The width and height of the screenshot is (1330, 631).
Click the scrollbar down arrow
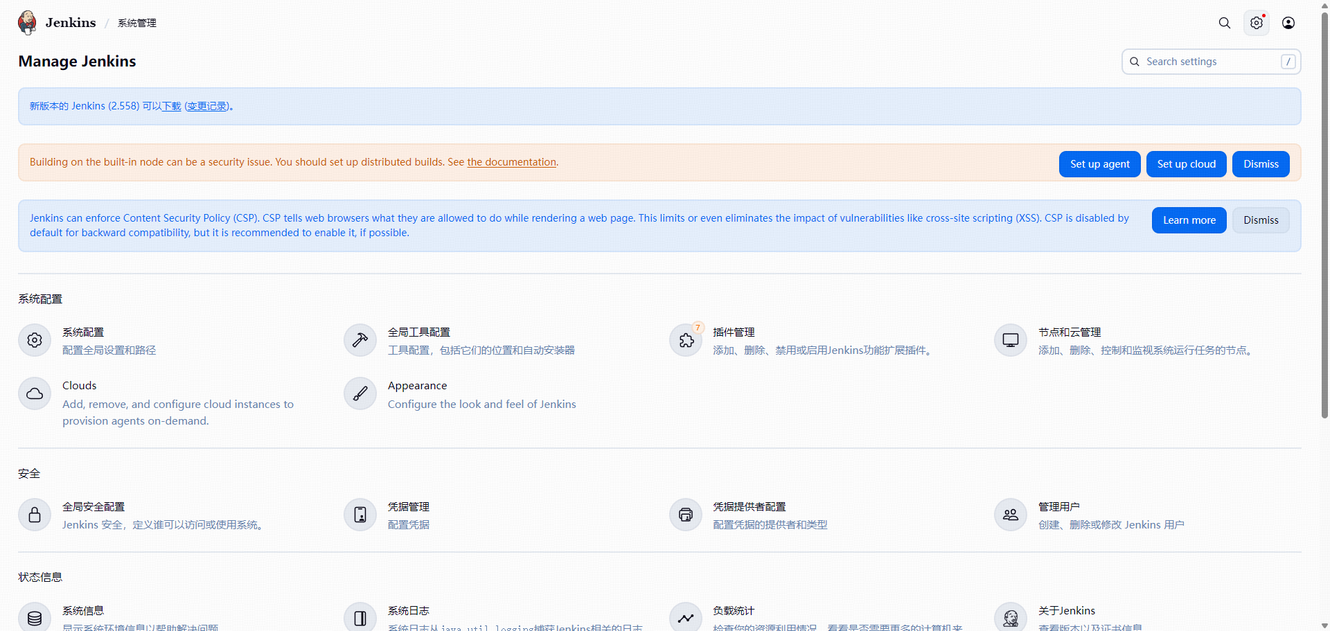(1324, 625)
